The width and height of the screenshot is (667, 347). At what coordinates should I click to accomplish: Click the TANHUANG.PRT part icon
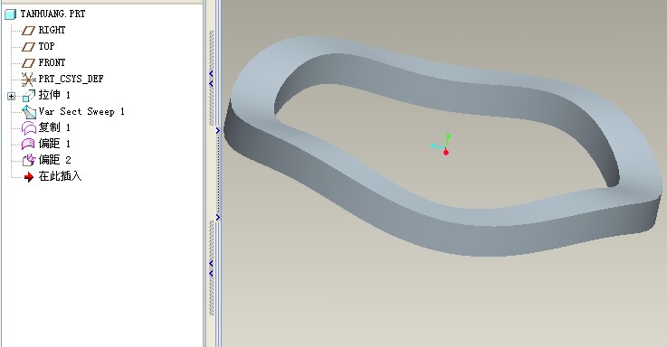tap(10, 14)
